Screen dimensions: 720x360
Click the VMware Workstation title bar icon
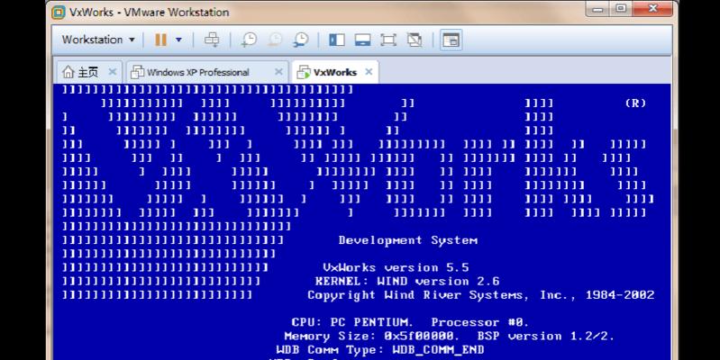click(59, 12)
